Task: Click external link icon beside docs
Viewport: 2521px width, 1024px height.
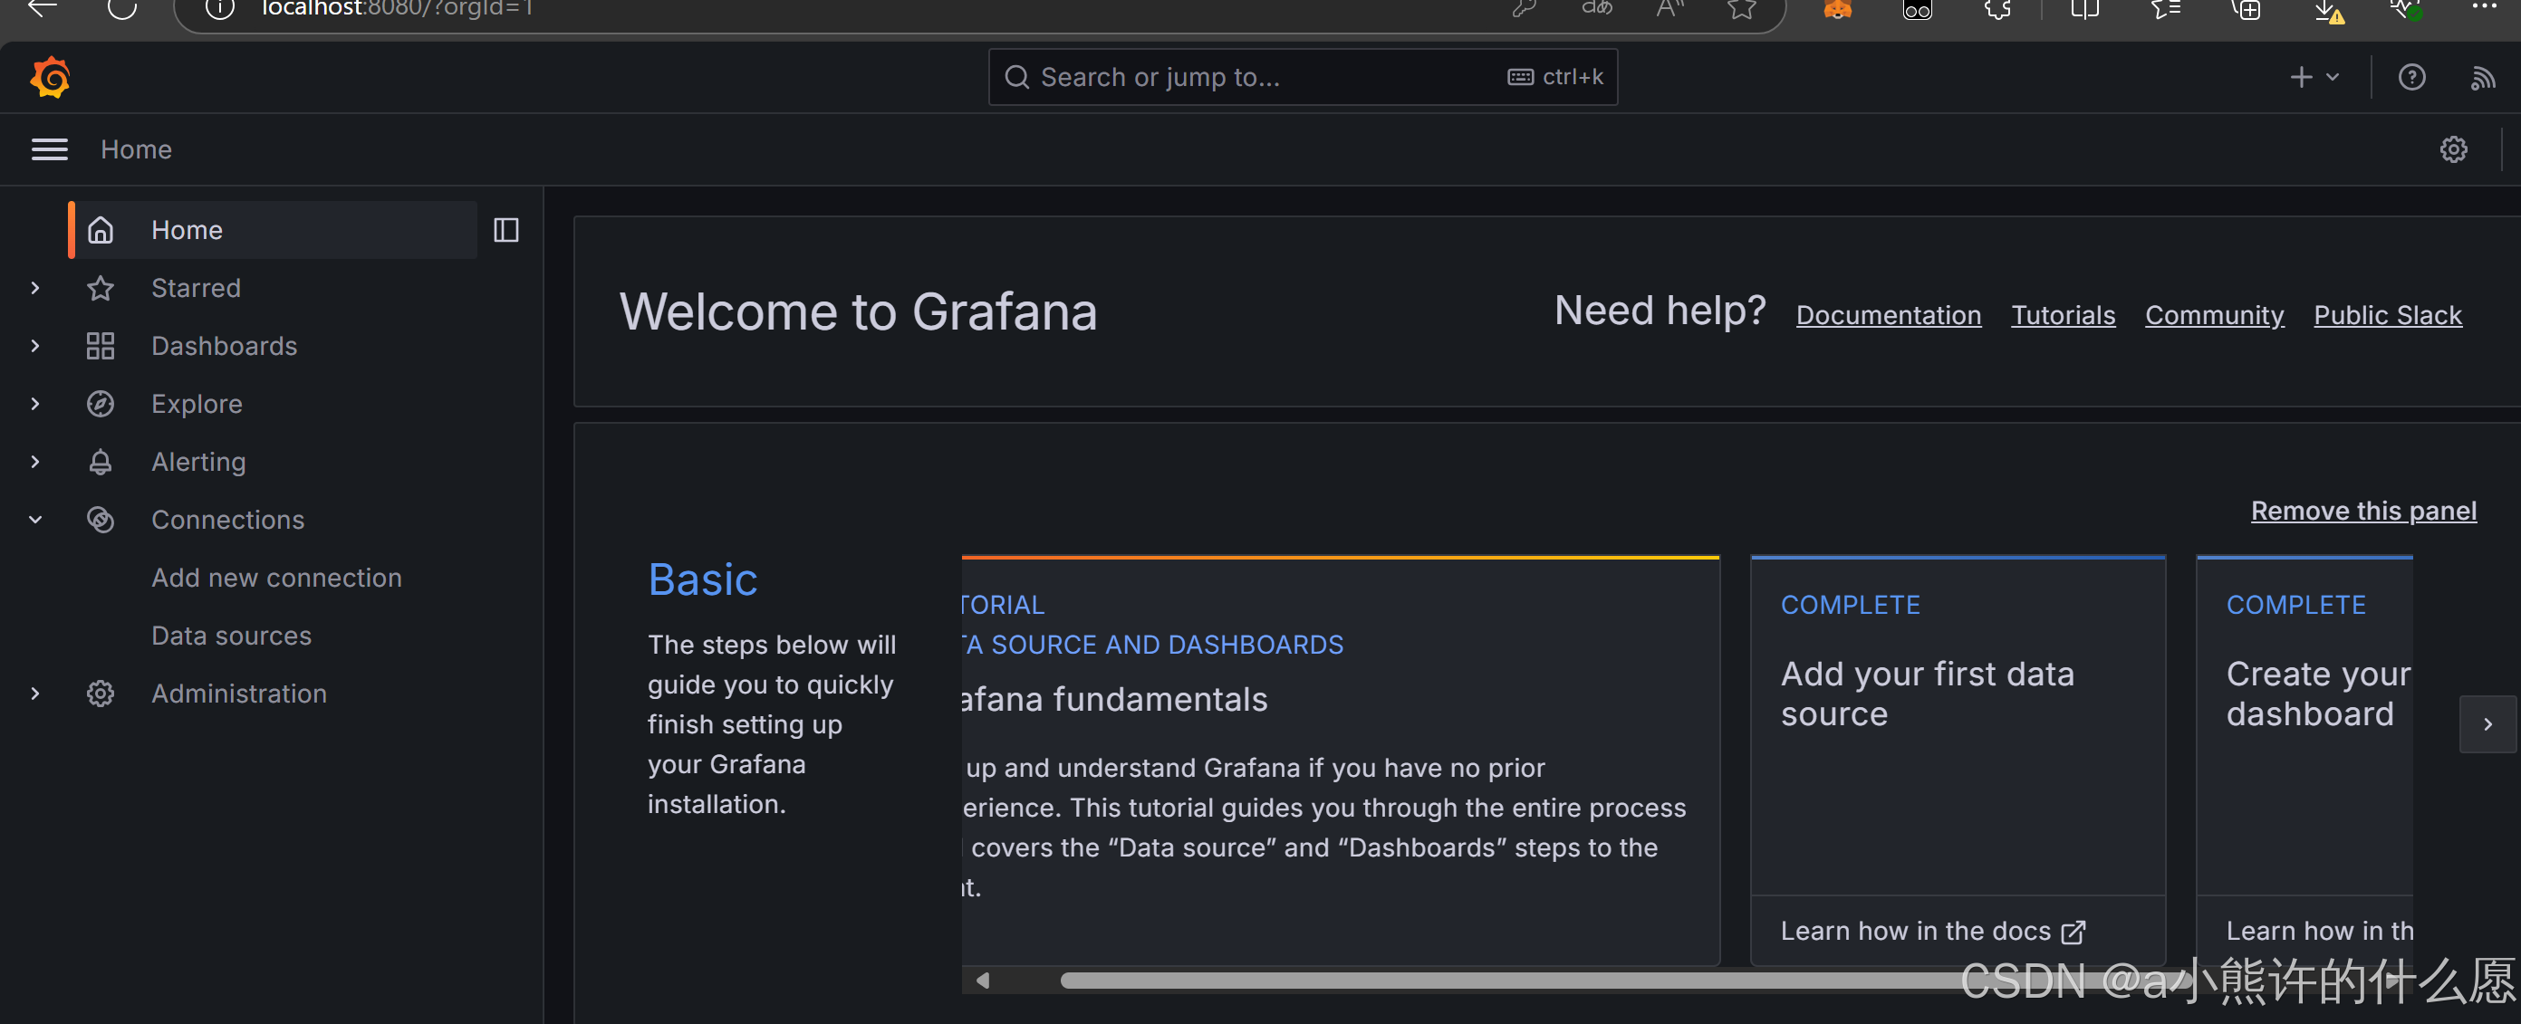Action: click(2073, 932)
